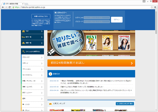Click the browser forward arrow
The width and height of the screenshot is (158, 112).
tap(6, 7)
